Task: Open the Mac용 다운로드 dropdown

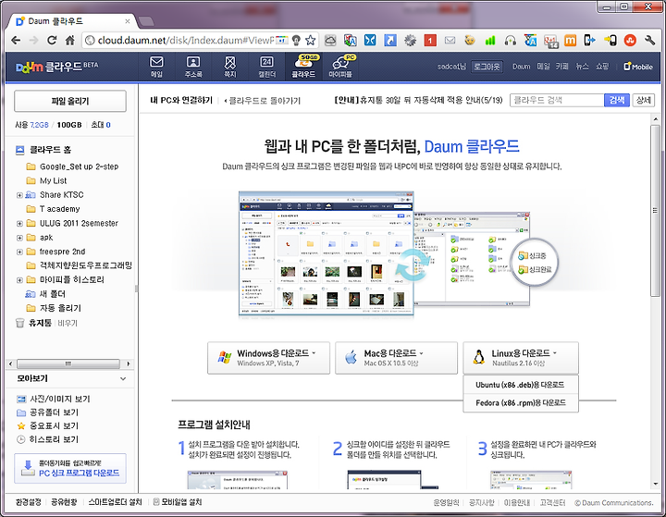Action: click(x=396, y=358)
